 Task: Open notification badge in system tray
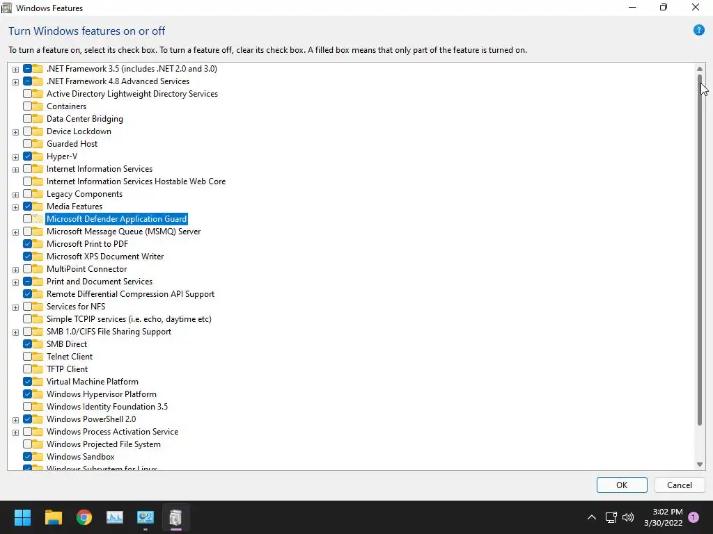pyautogui.click(x=694, y=517)
